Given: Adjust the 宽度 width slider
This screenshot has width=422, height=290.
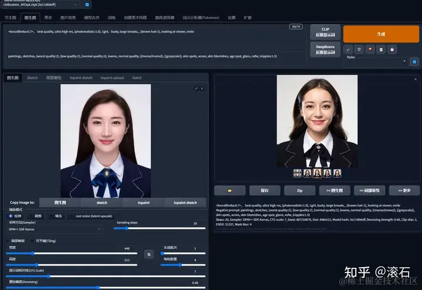Looking at the screenshot, I should 72,253.
